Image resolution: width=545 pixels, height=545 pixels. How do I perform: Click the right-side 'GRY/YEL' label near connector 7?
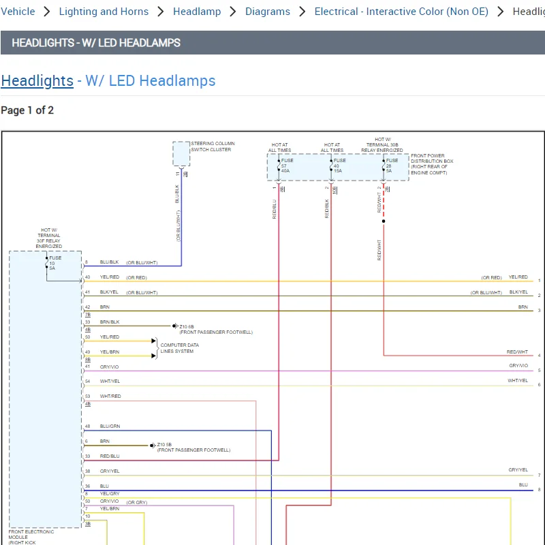pos(518,469)
